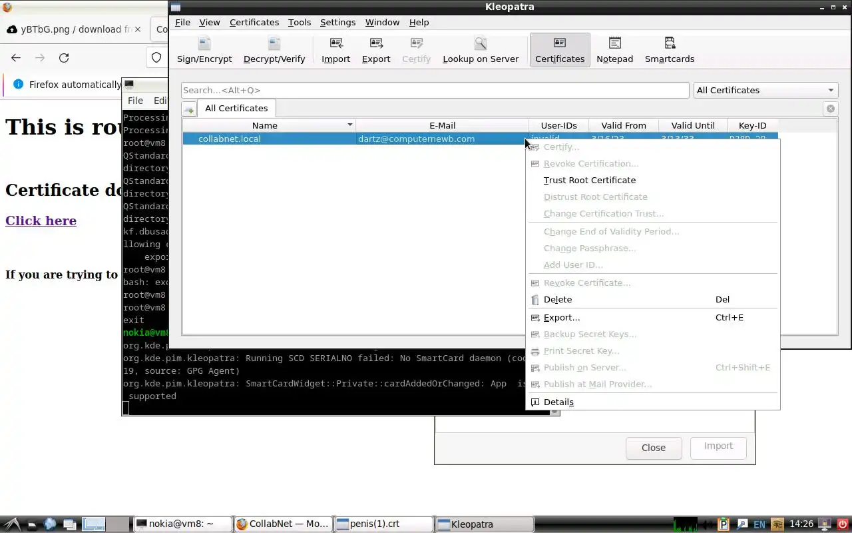The image size is (852, 533).
Task: Choose Trust Root Certificate from context menu
Action: coord(653,180)
